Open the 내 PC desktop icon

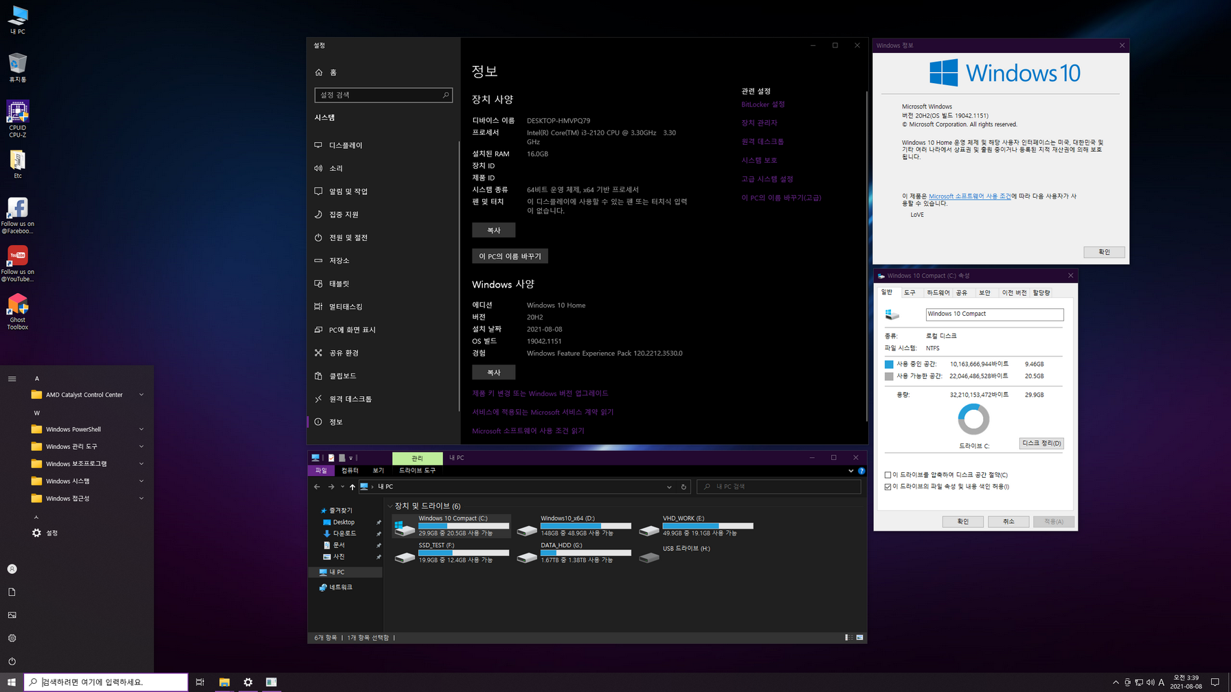point(17,20)
